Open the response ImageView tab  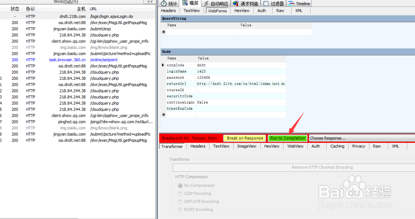(x=247, y=146)
